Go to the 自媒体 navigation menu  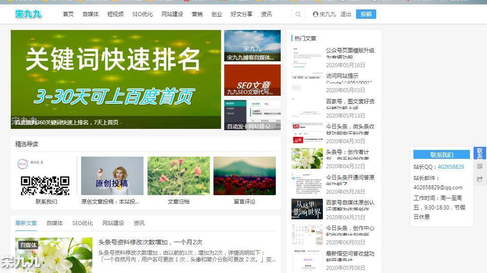click(x=91, y=14)
